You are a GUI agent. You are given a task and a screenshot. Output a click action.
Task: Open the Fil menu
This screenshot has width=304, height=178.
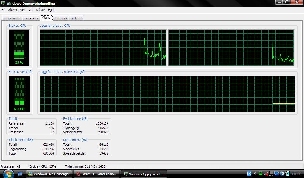coord(3,10)
